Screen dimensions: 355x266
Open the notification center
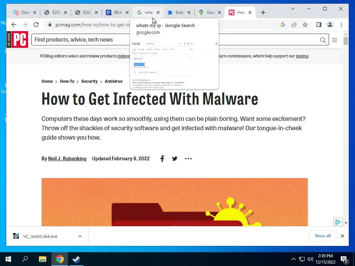click(x=344, y=259)
